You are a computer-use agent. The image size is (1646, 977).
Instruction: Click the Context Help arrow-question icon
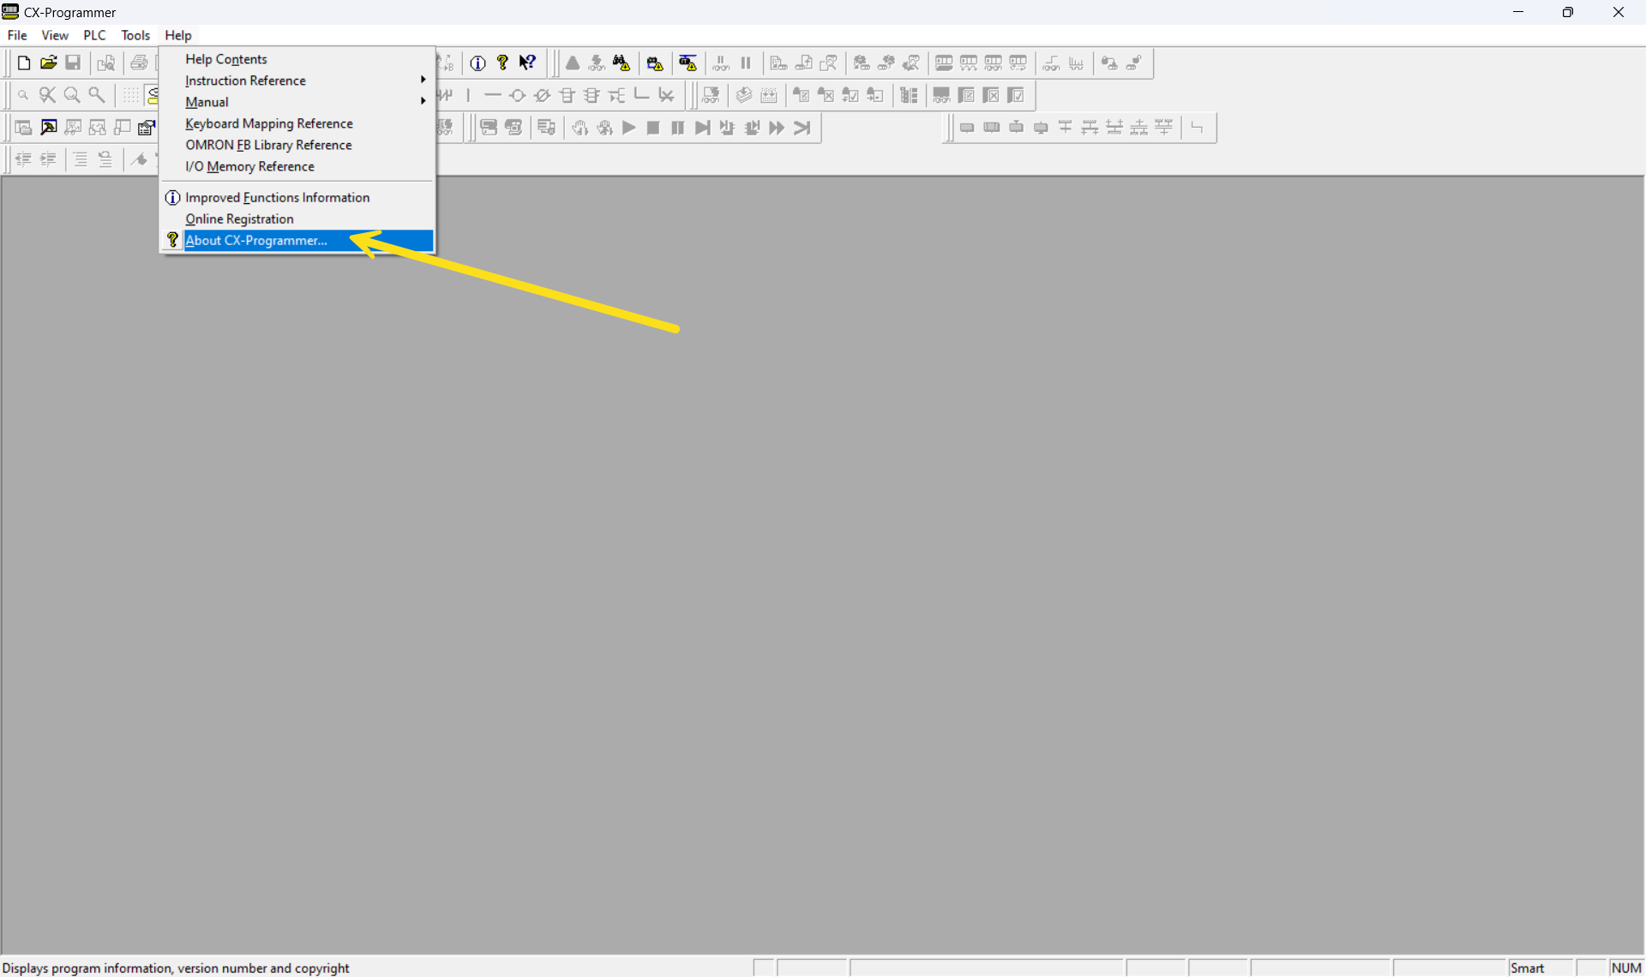pos(527,63)
